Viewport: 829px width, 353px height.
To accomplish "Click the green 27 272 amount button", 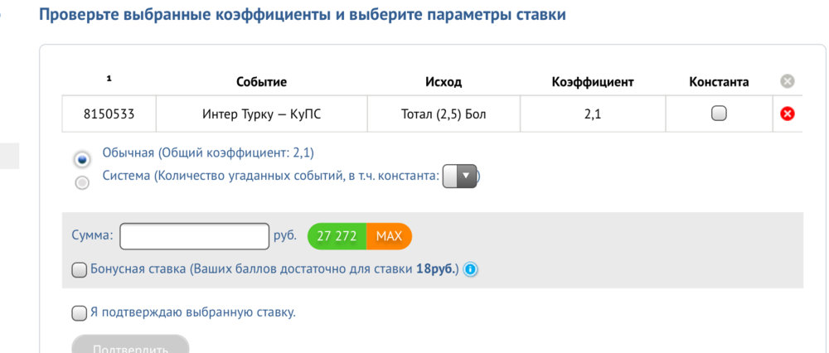I will point(337,236).
